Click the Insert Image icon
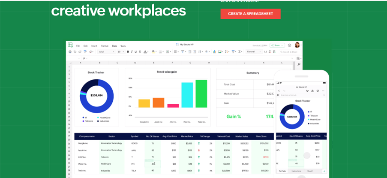Viewport: 387px width, 178px height. [x=220, y=51]
